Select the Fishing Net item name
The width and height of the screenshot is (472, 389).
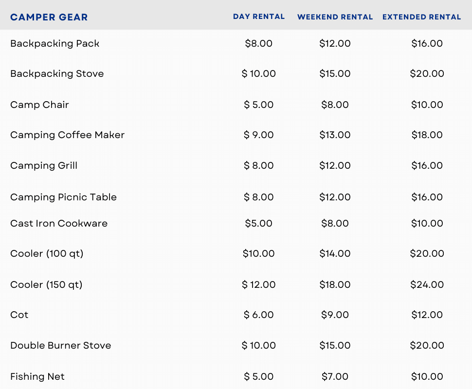(x=37, y=376)
